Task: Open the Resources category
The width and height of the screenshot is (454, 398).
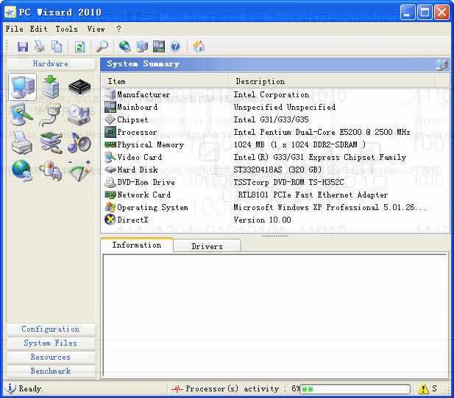Action: click(x=51, y=357)
